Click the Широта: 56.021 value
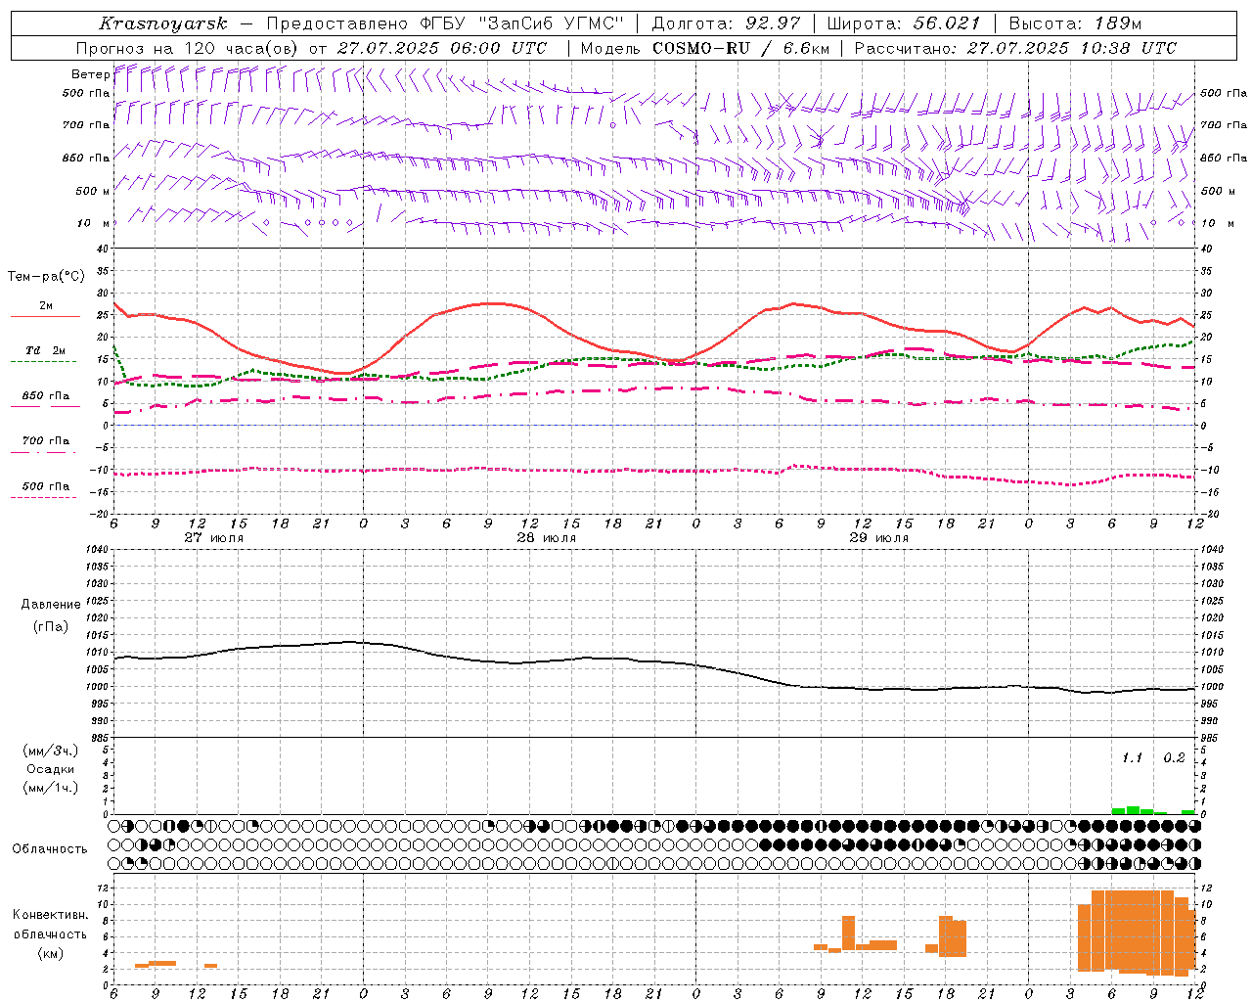 pyautogui.click(x=903, y=23)
